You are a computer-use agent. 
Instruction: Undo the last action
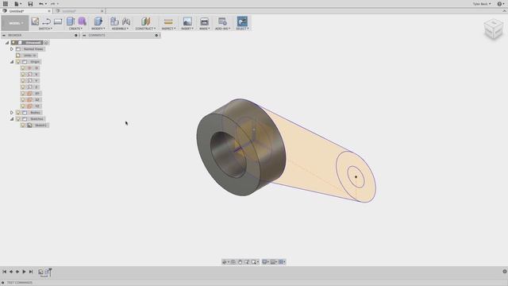point(41,4)
